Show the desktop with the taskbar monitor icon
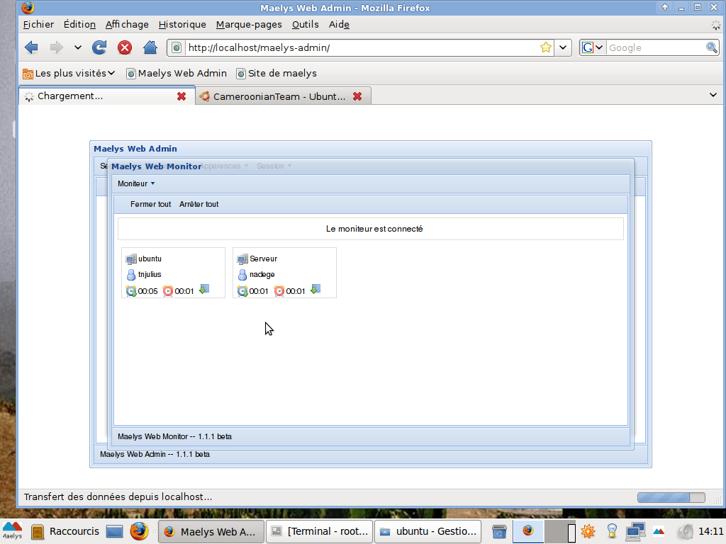Screen dimensions: 726x544 click(x=114, y=531)
